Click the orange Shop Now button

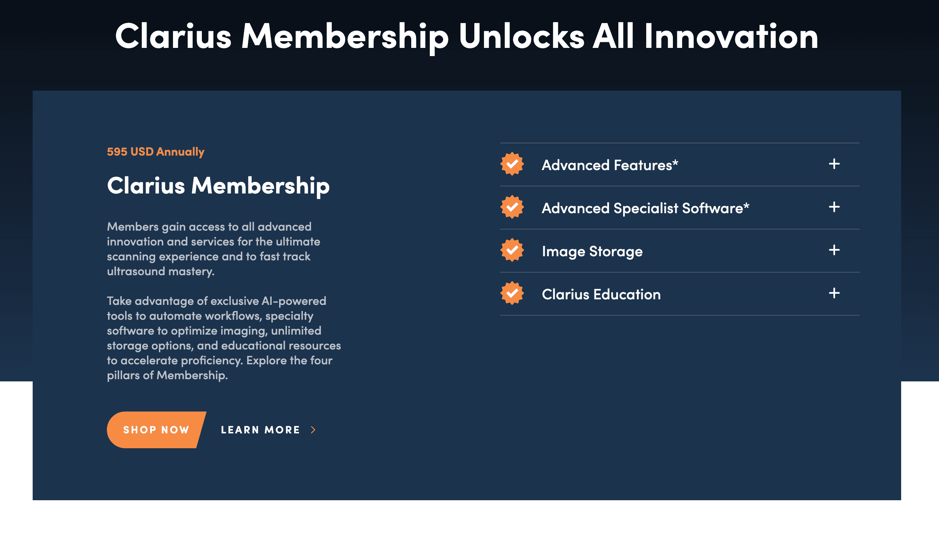click(156, 430)
